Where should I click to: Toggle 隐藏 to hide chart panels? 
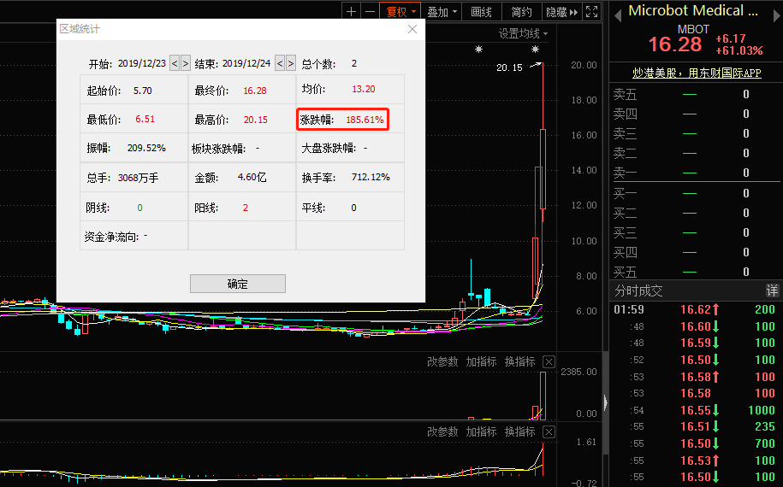(x=561, y=11)
